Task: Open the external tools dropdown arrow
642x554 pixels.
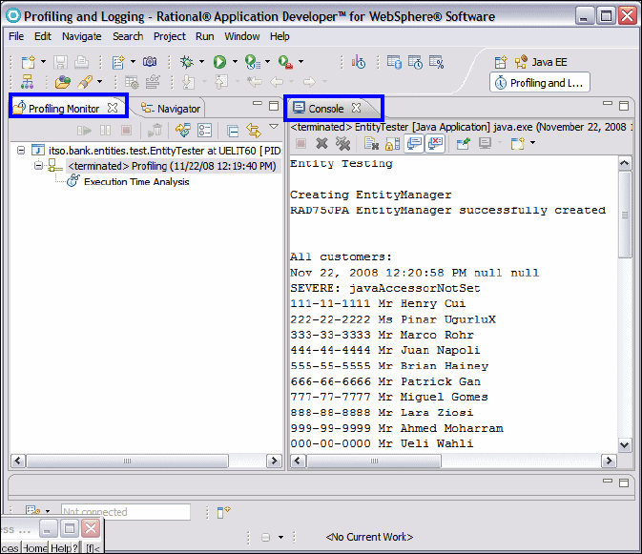Action: tap(300, 62)
